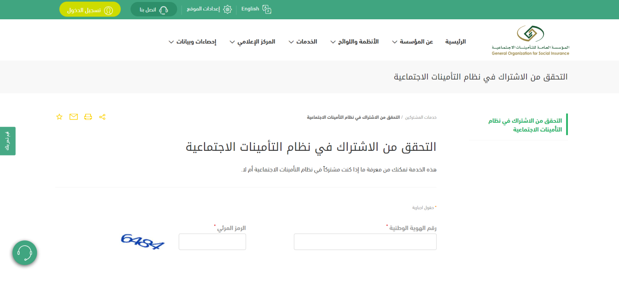This screenshot has width=619, height=282.
Task: Click the language translate icon
Action: pos(267,9)
